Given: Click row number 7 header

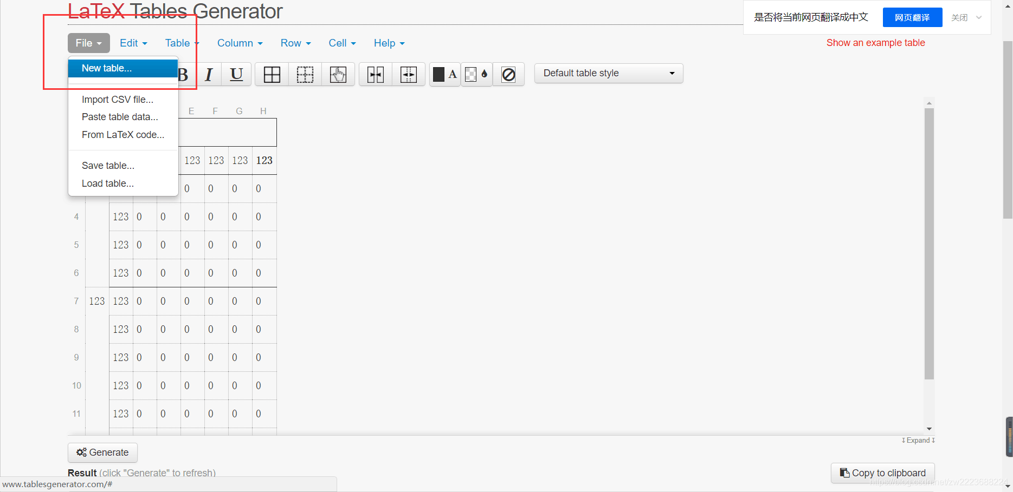Looking at the screenshot, I should [76, 301].
